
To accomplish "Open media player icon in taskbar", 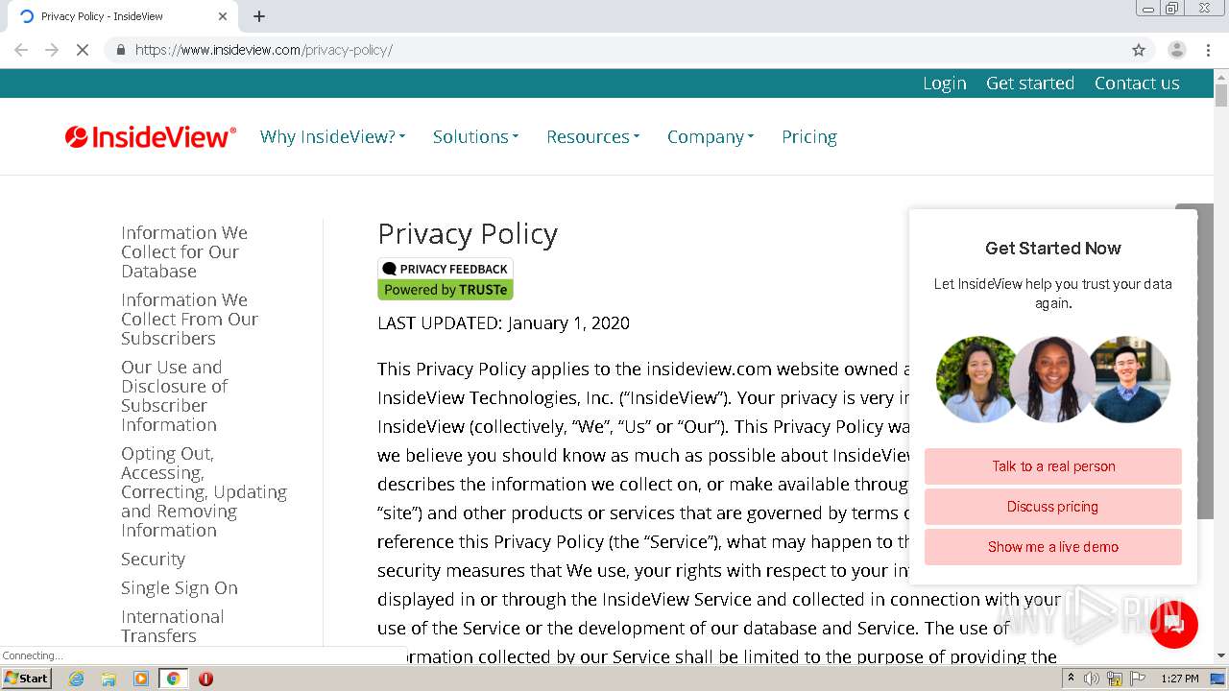I will click(x=140, y=679).
